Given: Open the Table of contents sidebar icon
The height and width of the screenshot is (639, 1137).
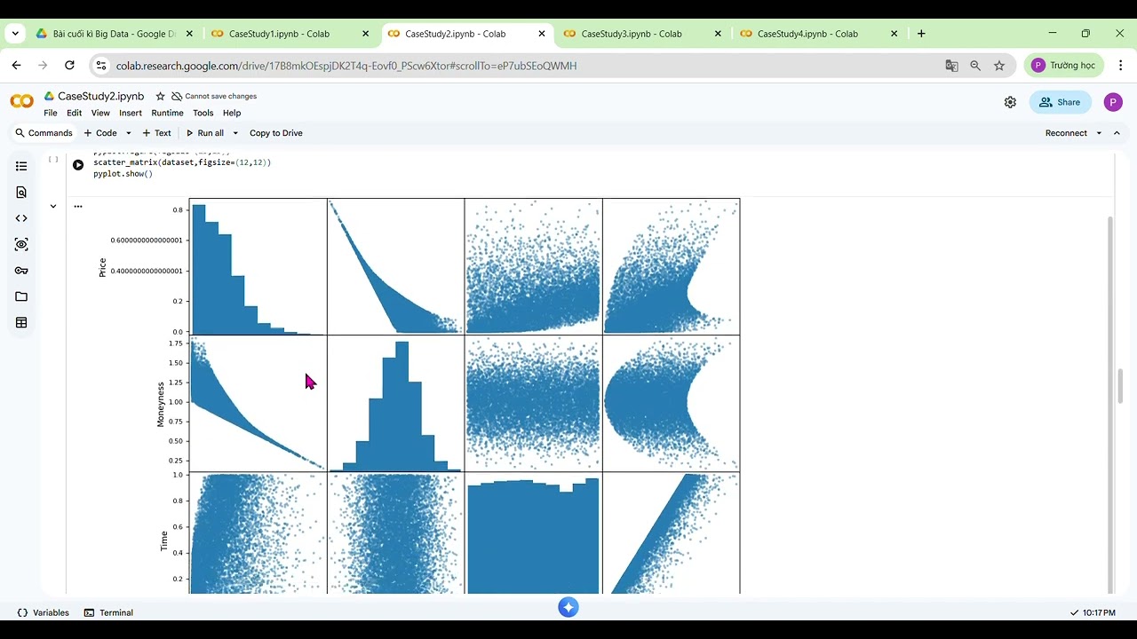Looking at the screenshot, I should (21, 166).
